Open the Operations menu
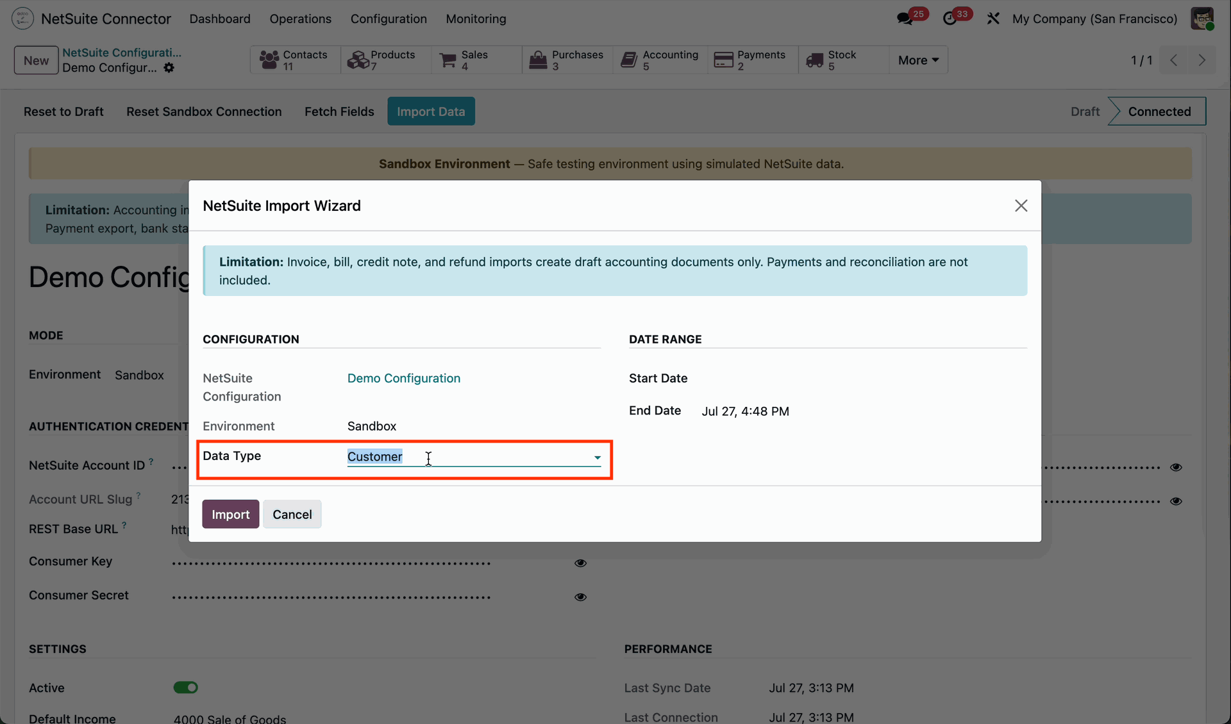This screenshot has width=1231, height=724. coord(300,19)
